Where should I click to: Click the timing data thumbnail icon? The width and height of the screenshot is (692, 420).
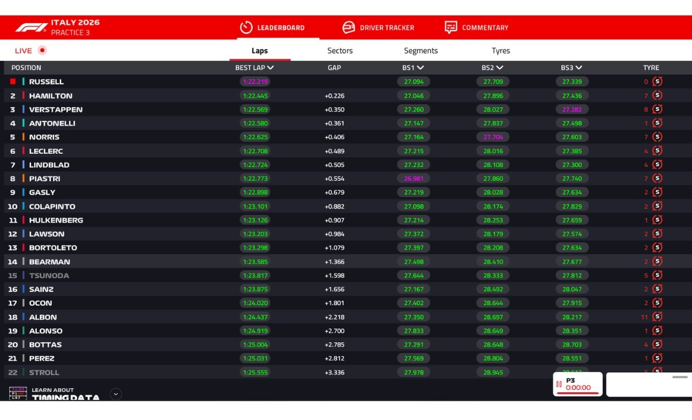click(18, 393)
